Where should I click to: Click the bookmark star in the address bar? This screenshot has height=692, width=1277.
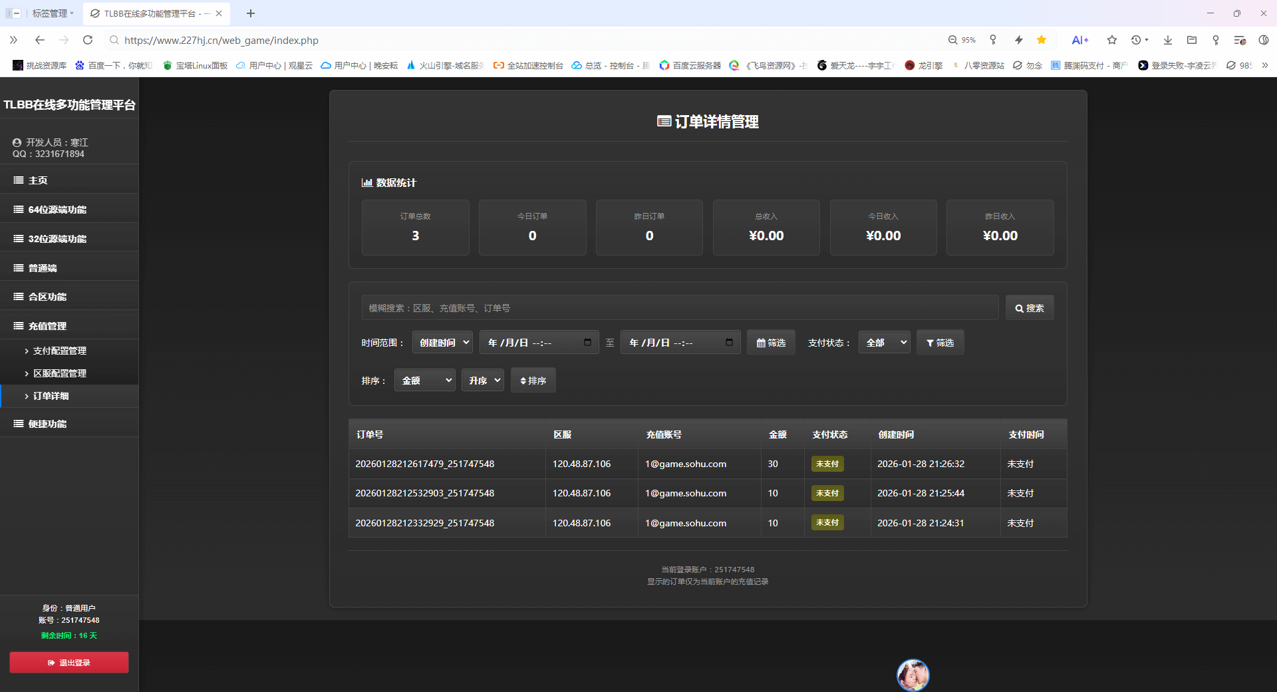[x=1042, y=40]
